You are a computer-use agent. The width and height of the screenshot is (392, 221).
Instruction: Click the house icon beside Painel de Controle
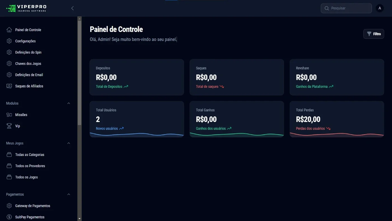9,30
